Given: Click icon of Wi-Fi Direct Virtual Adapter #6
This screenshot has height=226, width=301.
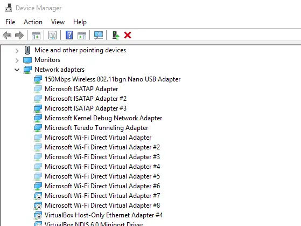Looking at the screenshot, I should pyautogui.click(x=38, y=186).
